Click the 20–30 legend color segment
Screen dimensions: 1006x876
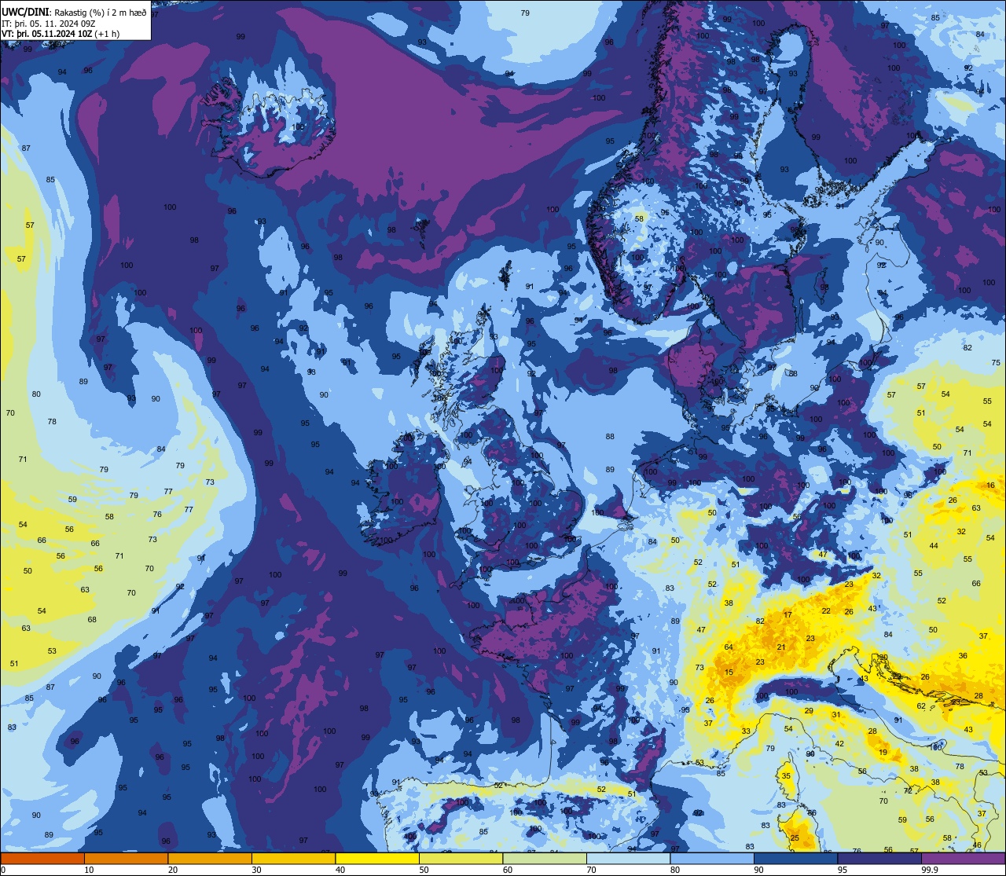click(210, 859)
